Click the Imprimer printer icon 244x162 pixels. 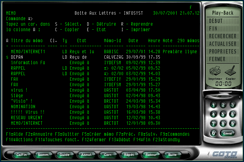(x=215, y=72)
